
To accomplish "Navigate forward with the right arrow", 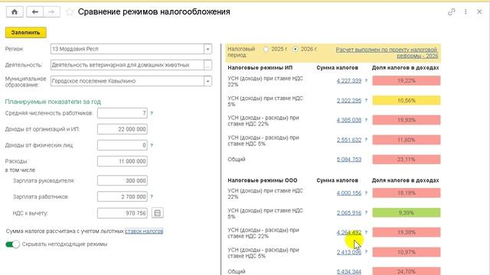I will pos(51,12).
